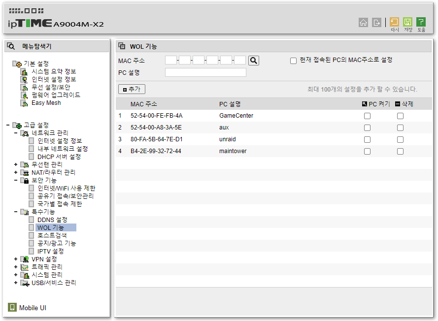Click the 삭제 column header button
Image resolution: width=438 pixels, height=321 pixels.
404,104
